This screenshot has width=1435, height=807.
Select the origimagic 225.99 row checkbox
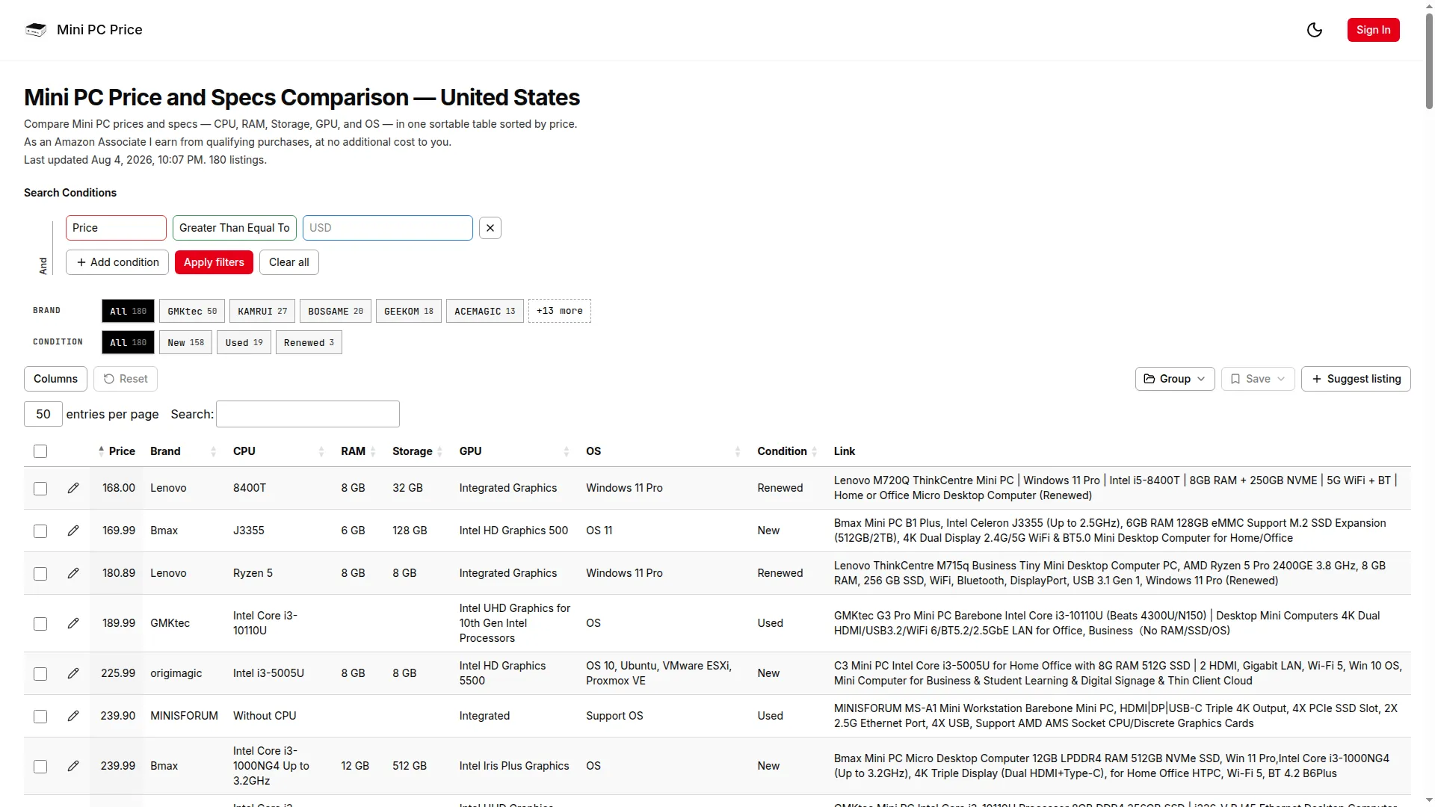tap(40, 673)
